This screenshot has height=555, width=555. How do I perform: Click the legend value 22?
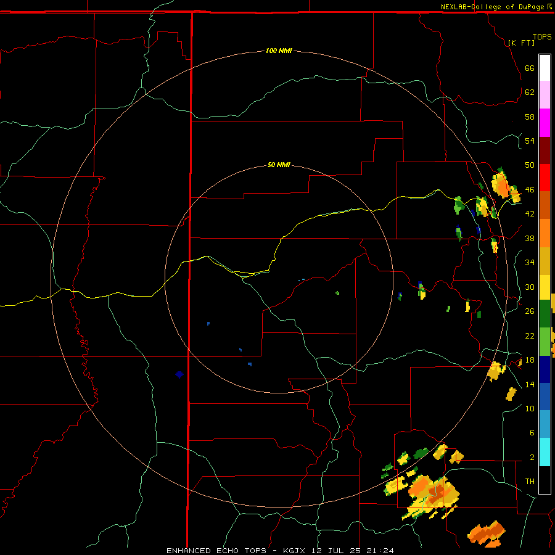point(530,335)
